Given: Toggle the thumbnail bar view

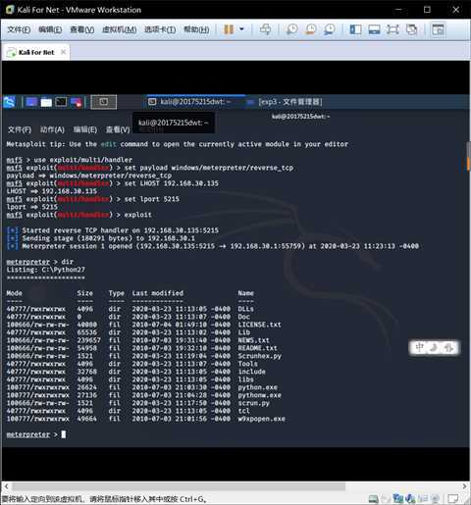Looking at the screenshot, I should click(x=374, y=29).
